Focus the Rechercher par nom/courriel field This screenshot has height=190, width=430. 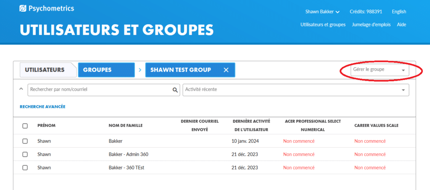coord(100,90)
